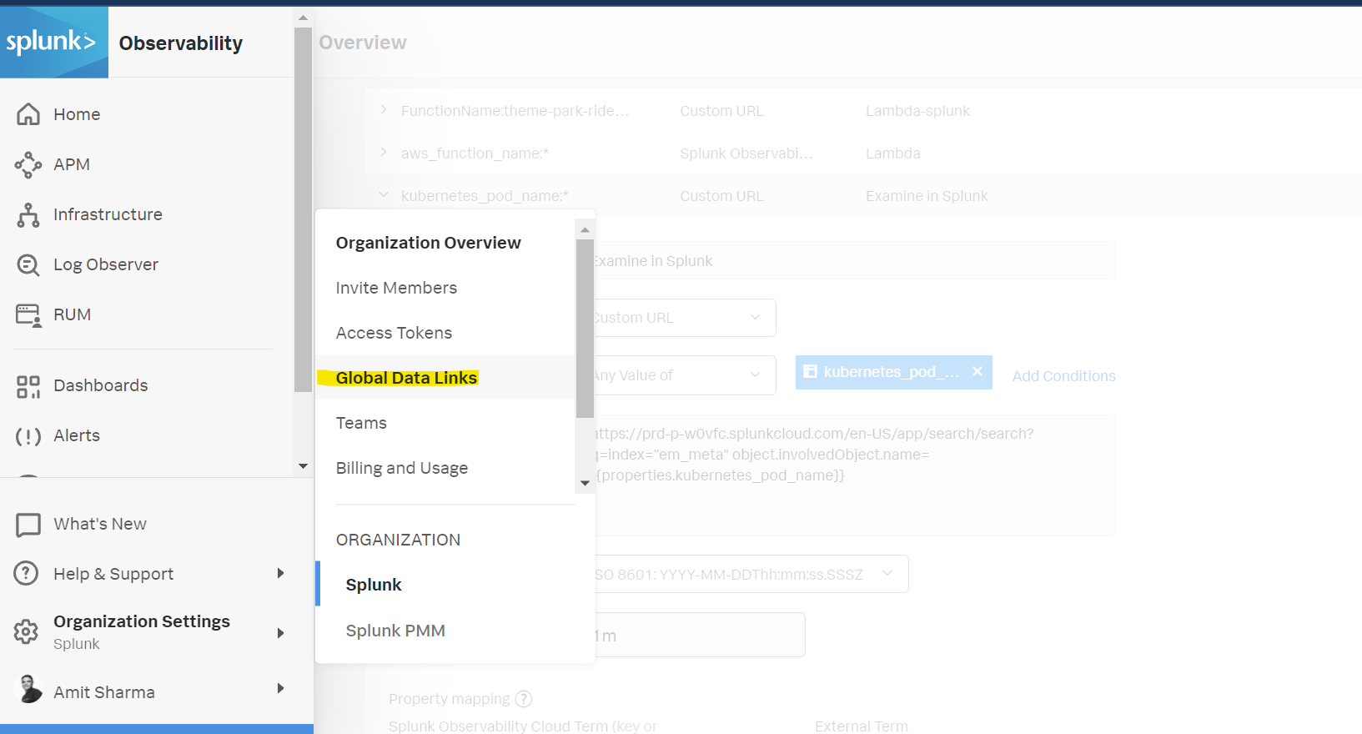Click the flyout menu scroll down arrow
Screen dimensions: 1362x734
click(x=585, y=483)
